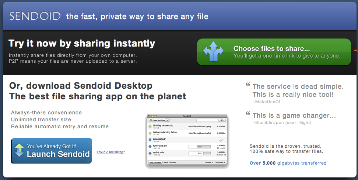Image resolution: width=358 pixels, height=180 pixels.
Task: Click the green checkmark on proposal.pdf row
Action: (x=221, y=140)
